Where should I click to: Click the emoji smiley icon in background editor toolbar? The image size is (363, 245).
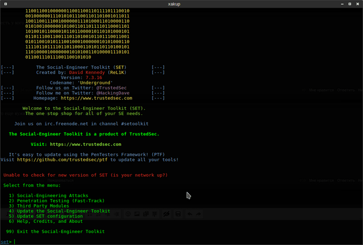pyautogui.click(x=128, y=214)
